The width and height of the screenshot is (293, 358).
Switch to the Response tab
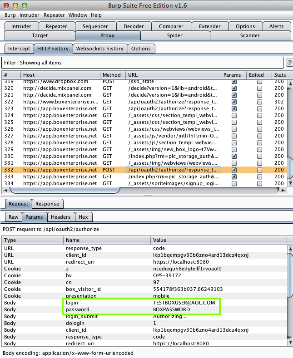pyautogui.click(x=47, y=204)
